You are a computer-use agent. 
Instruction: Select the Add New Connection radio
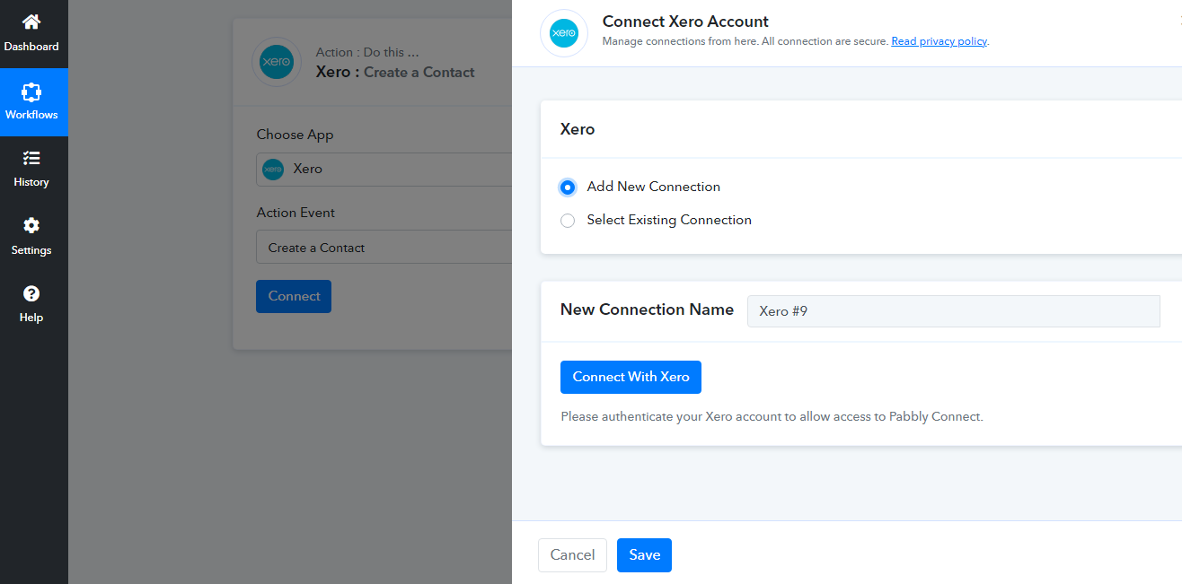tap(568, 187)
